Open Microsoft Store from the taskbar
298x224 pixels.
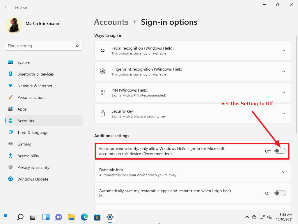97,217
